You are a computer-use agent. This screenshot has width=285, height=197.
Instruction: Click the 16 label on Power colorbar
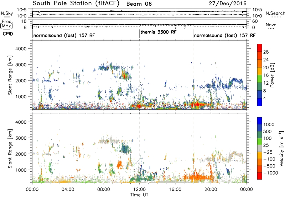pyautogui.click(x=266, y=75)
